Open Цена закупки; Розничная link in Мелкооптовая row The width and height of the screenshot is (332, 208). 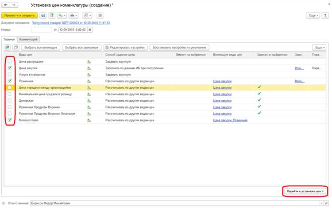pyautogui.click(x=230, y=121)
